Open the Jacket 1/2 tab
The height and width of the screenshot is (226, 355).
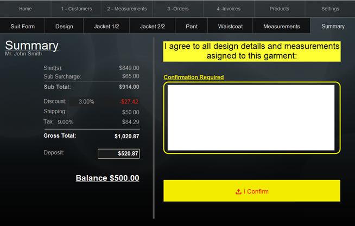pos(106,27)
